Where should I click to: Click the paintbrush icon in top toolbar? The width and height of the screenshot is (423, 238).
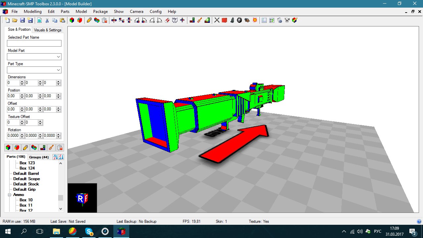[x=199, y=20]
